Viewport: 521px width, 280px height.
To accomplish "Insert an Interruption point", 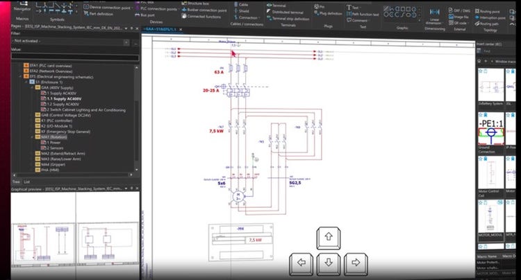I will pos(490,17).
